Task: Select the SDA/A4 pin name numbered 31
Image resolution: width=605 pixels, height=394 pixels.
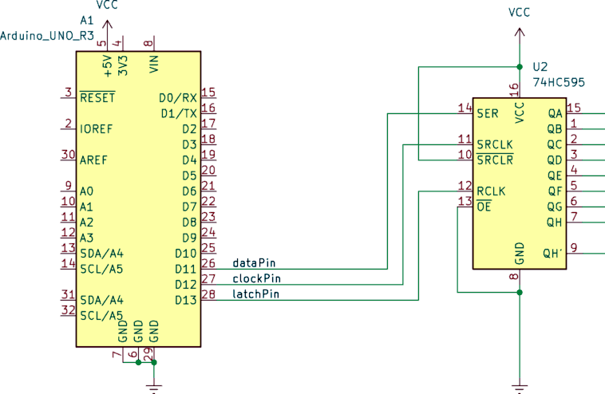Action: pos(101,300)
